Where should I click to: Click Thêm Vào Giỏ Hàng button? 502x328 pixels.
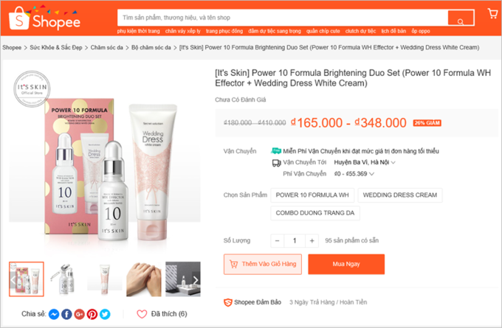(263, 264)
